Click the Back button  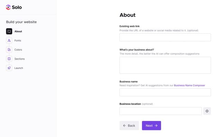coord(129,126)
